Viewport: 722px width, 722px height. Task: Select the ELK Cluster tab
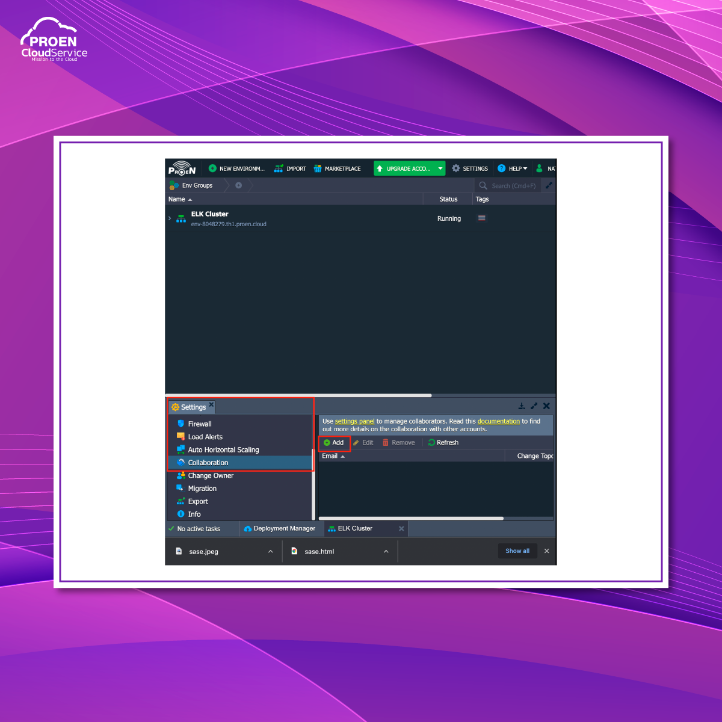355,528
